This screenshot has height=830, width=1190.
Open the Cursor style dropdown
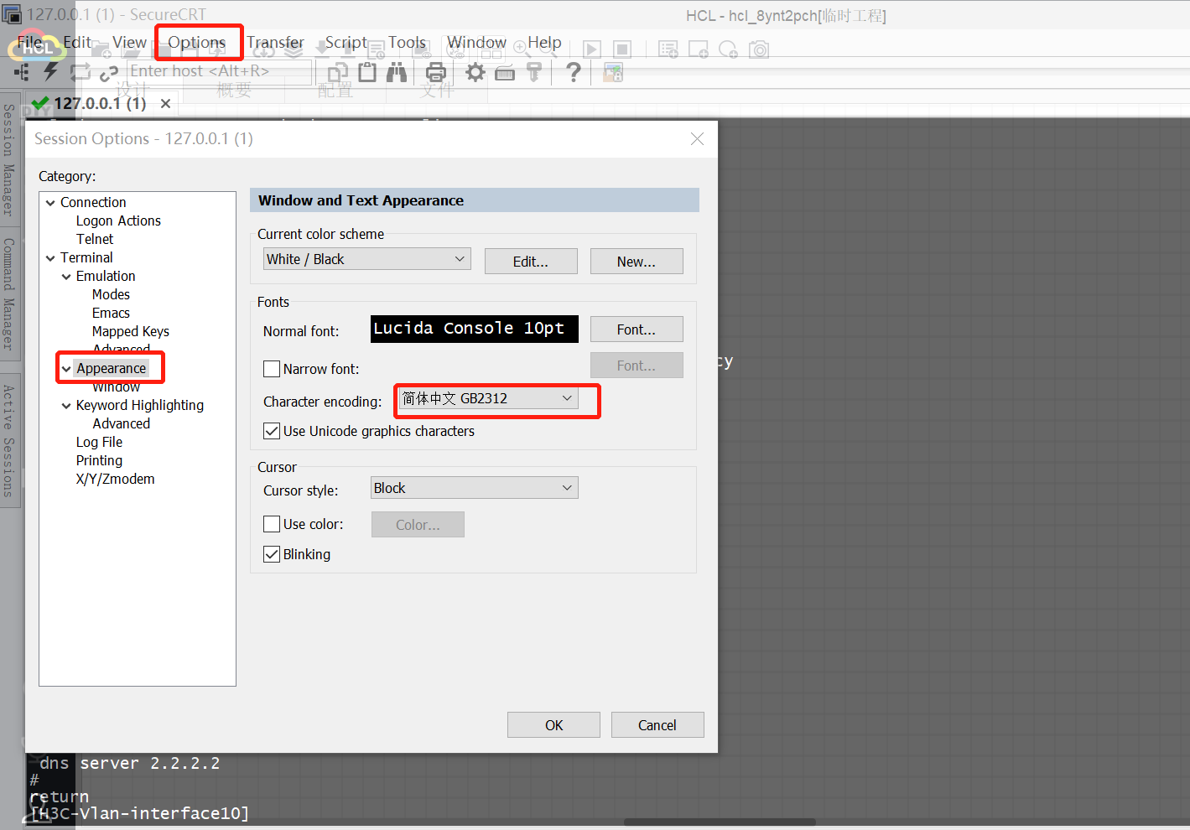475,488
